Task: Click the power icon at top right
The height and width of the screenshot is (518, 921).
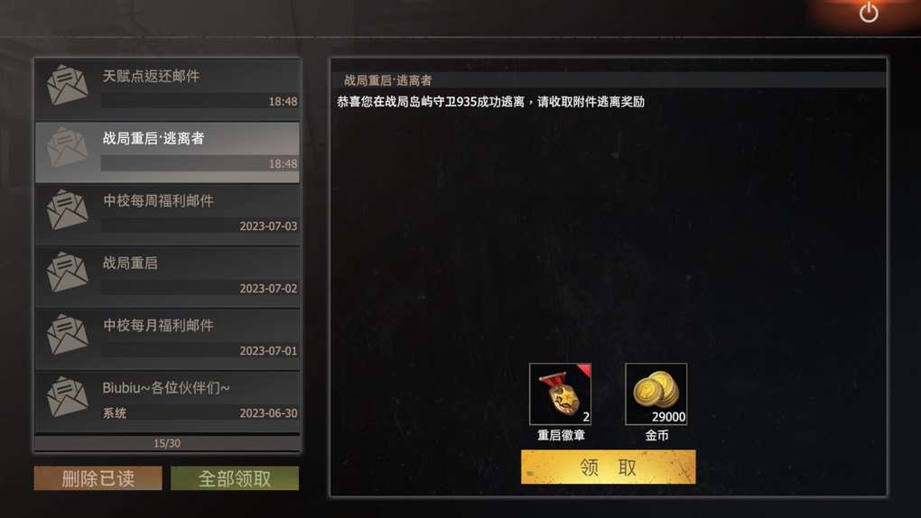Action: [x=868, y=13]
